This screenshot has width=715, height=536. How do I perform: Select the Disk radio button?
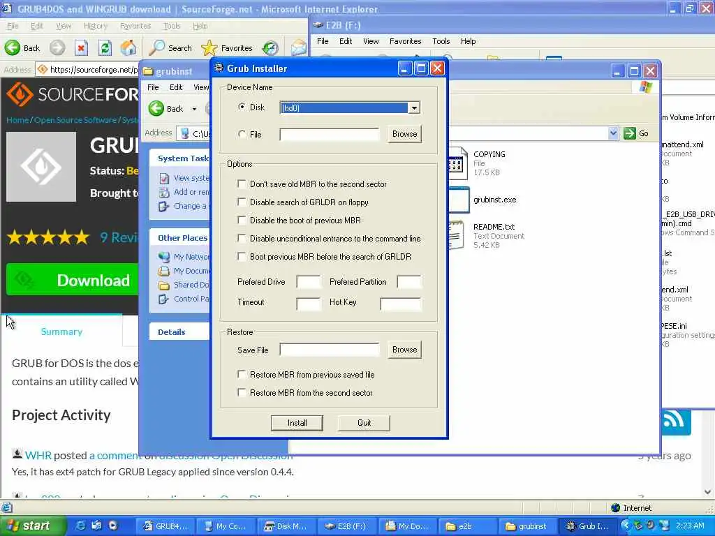coord(242,107)
